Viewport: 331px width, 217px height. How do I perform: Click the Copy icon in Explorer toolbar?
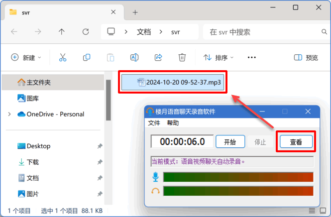[x=87, y=57]
